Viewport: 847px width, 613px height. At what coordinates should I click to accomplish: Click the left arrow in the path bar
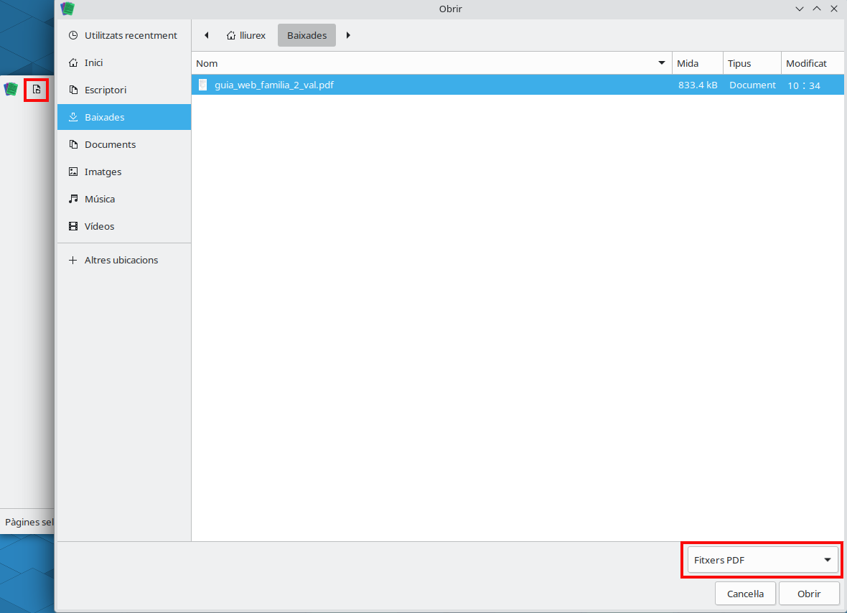click(206, 35)
